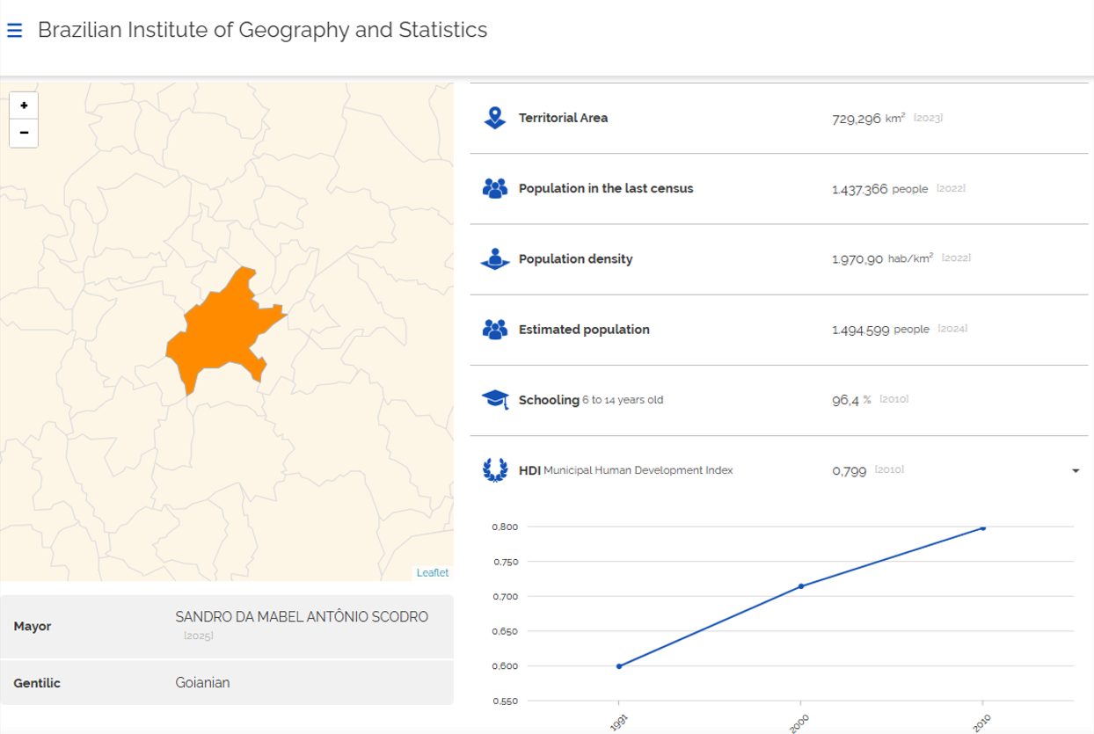Open the Leaflet attribution link
1094x734 pixels.
pos(433,572)
